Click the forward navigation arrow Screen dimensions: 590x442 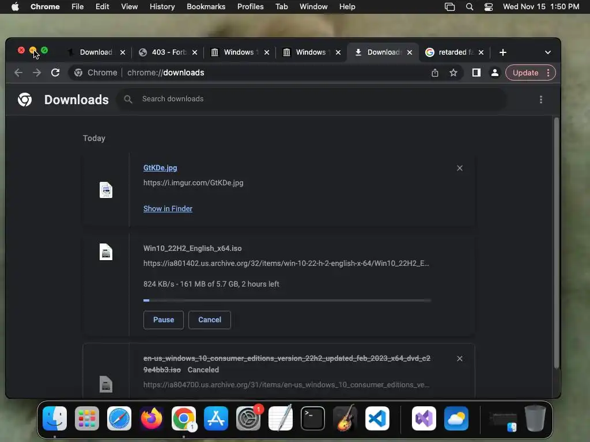(x=37, y=73)
